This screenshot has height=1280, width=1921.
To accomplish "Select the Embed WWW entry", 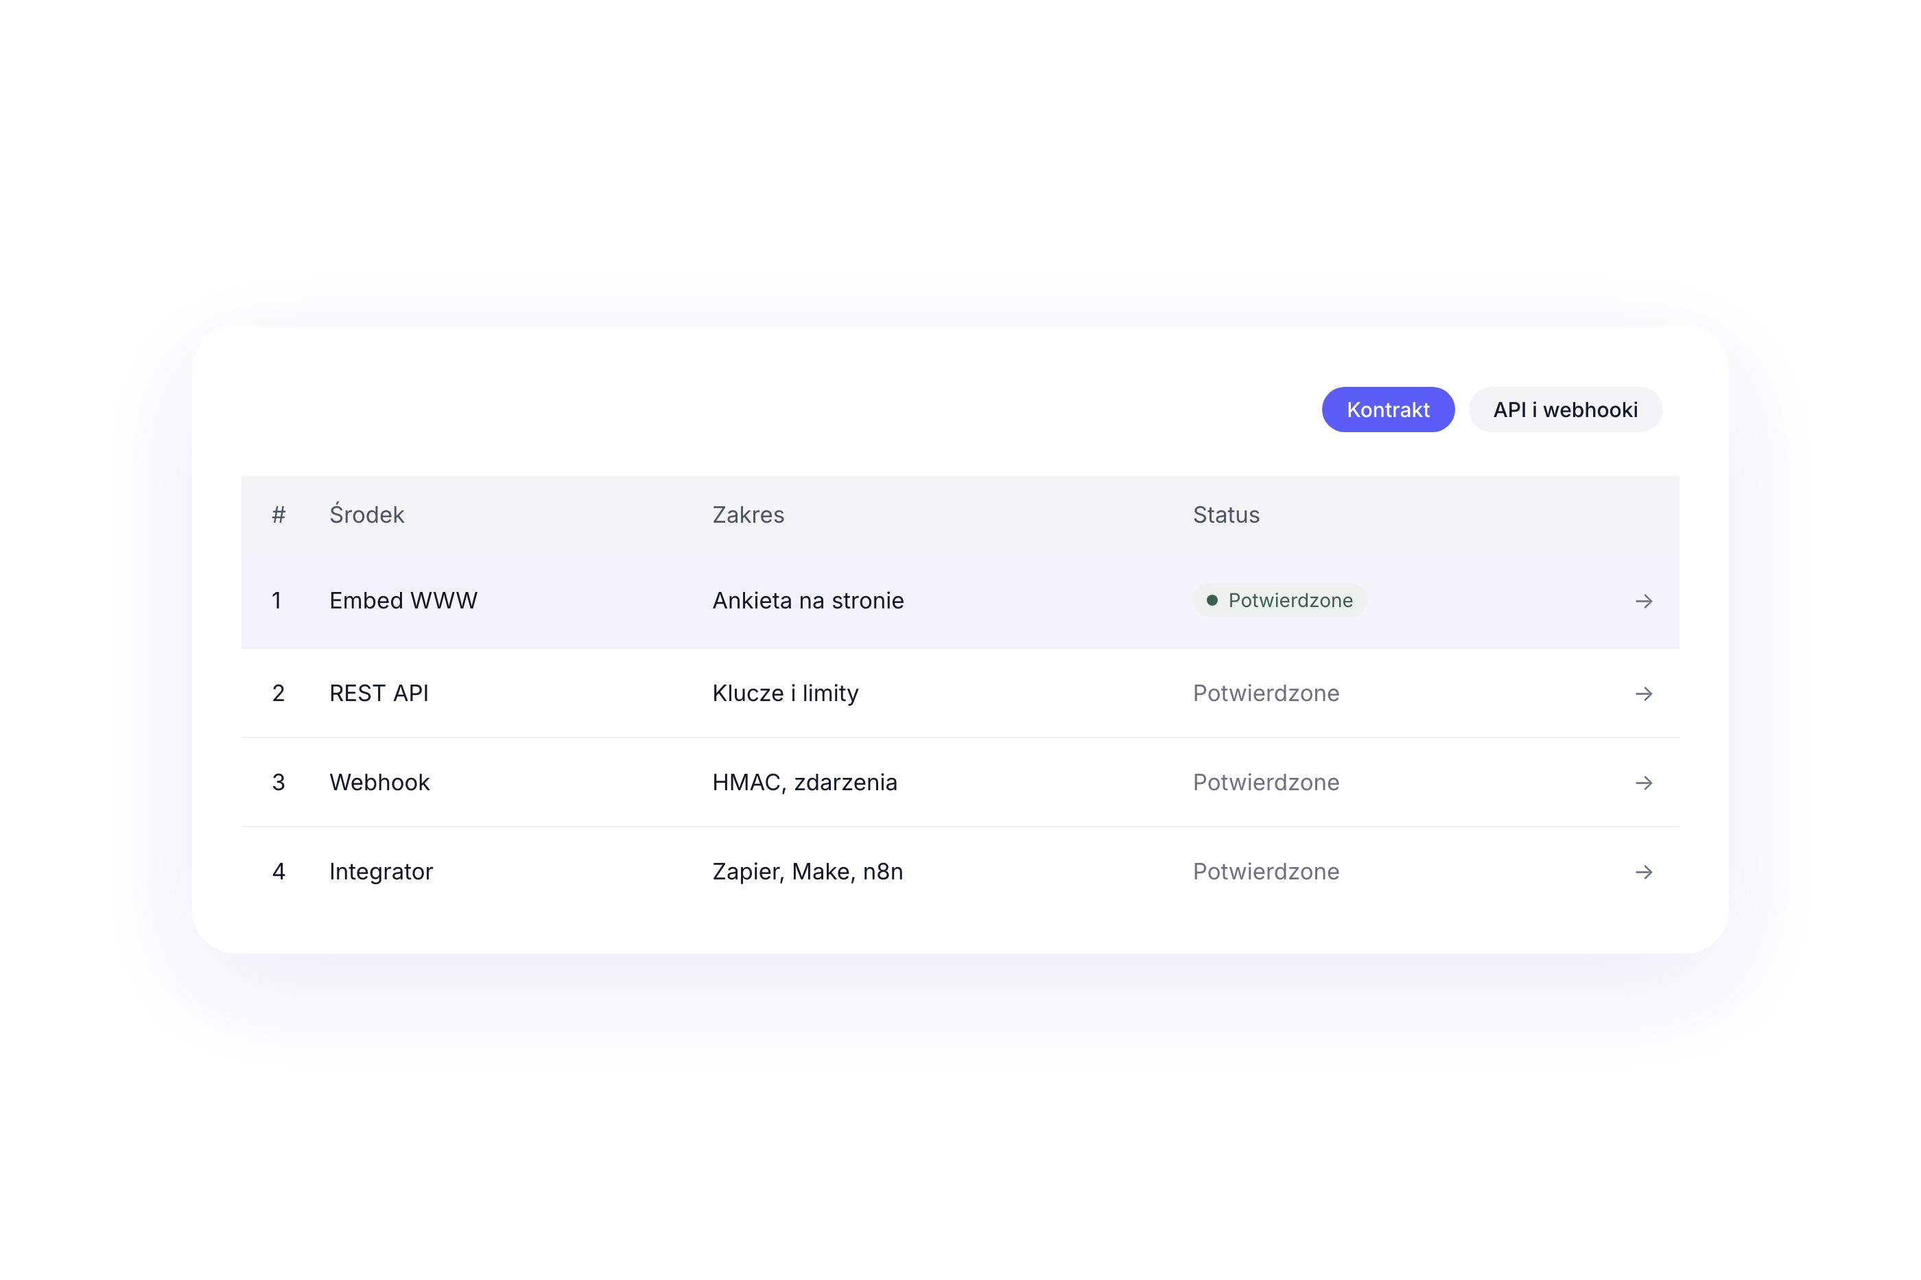I will [x=959, y=601].
